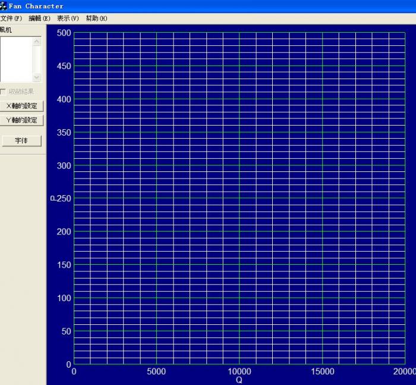Toggle the 取融結果 checkbox
This screenshot has height=385, width=416.
tap(4, 92)
